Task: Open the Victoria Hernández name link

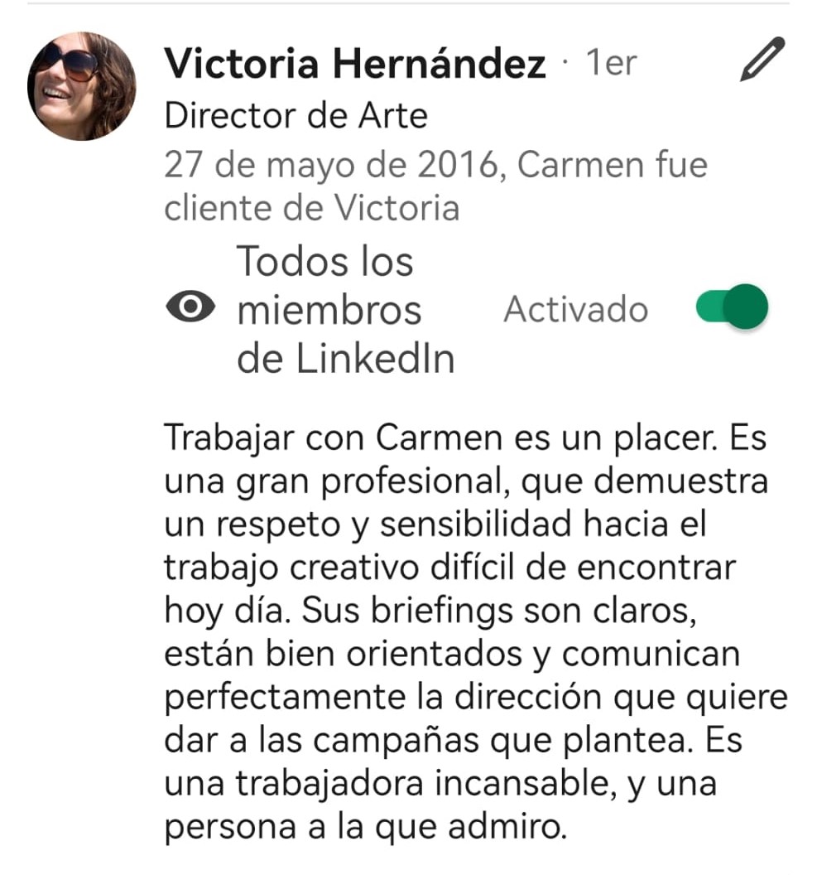Action: click(355, 63)
